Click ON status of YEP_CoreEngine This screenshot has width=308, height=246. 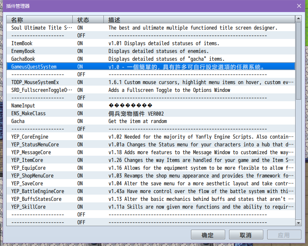(x=80, y=137)
